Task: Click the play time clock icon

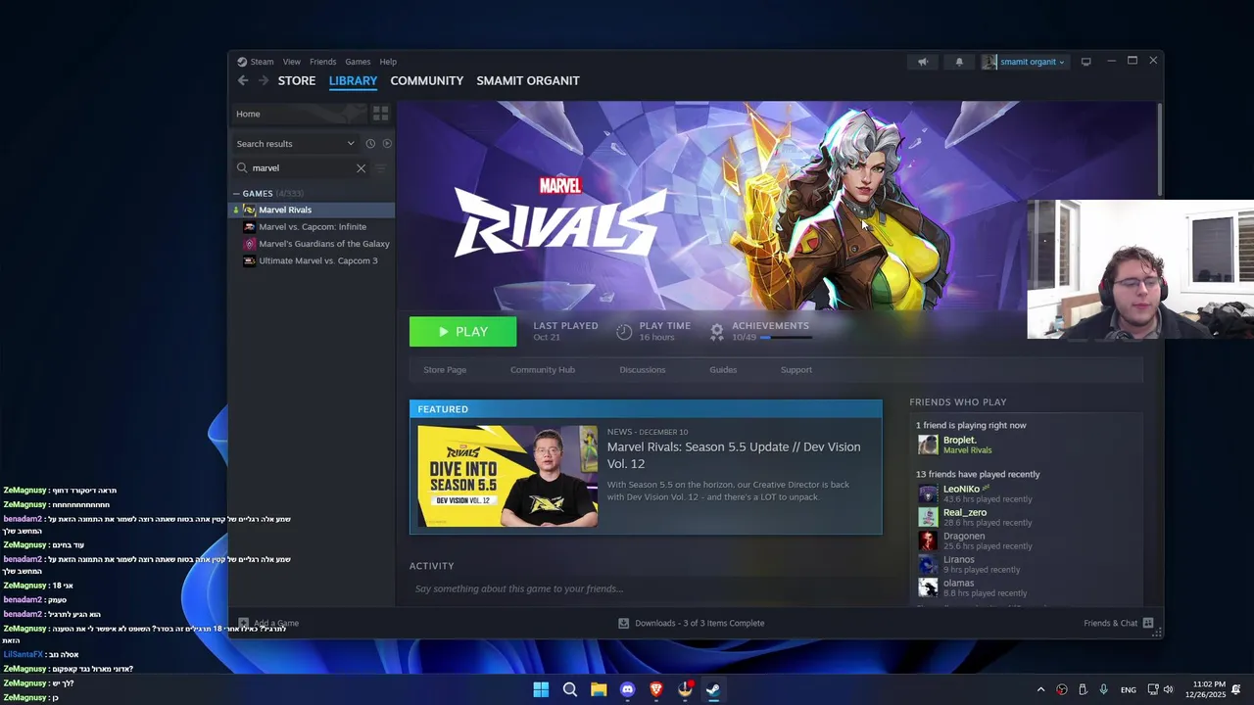Action: tap(624, 332)
